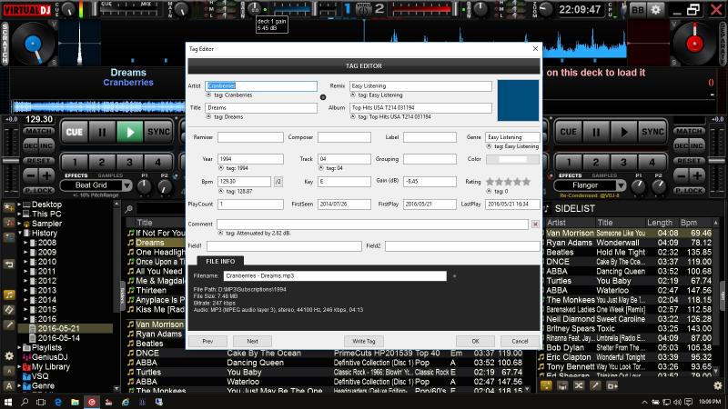Set rating with the third star

(x=508, y=182)
